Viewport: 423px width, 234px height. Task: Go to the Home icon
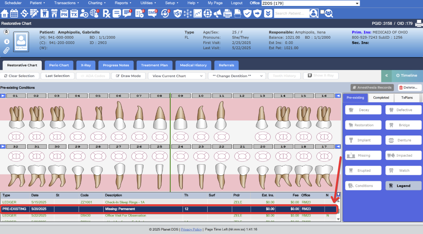4,13
